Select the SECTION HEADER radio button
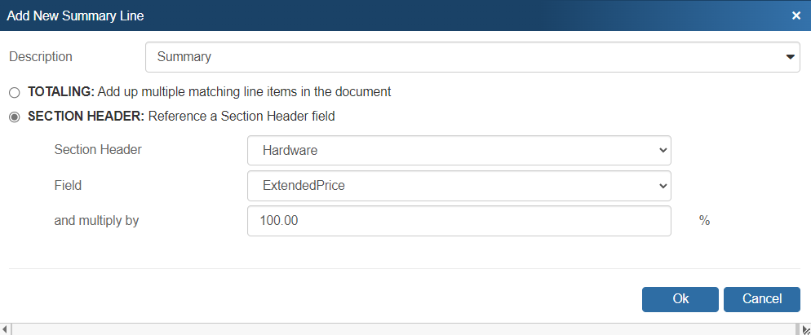Viewport: 811px width, 335px height. 14,117
